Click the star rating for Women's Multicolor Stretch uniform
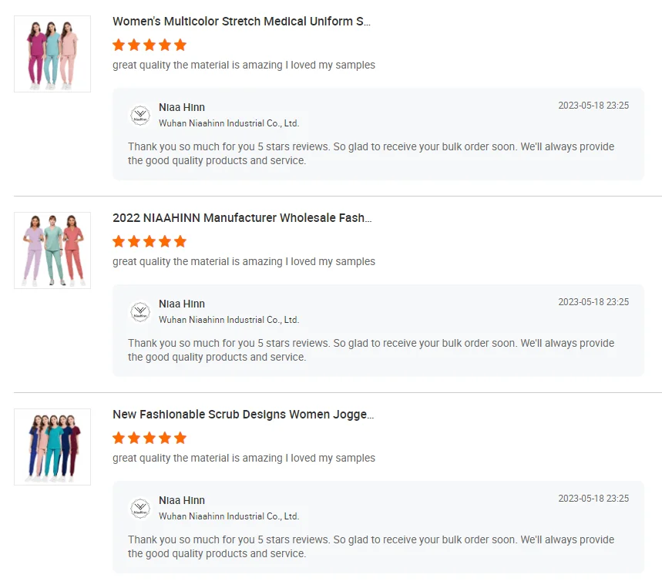 [x=150, y=45]
